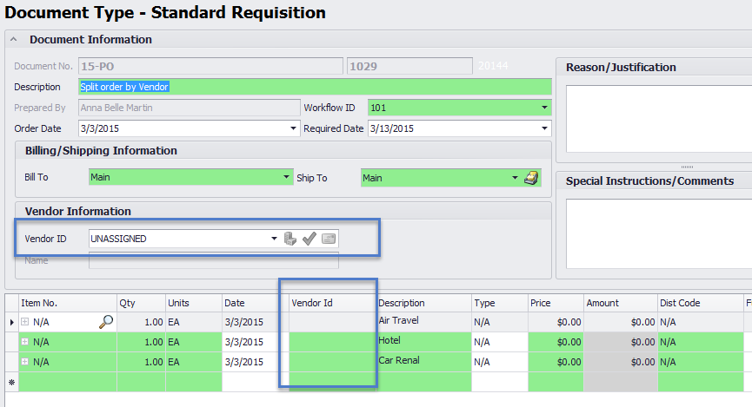Viewport: 752px width, 407px height.
Task: Open the Order Date picker dropdown
Action: (293, 128)
